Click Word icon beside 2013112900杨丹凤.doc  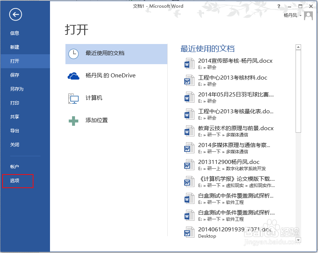pyautogui.click(x=189, y=165)
